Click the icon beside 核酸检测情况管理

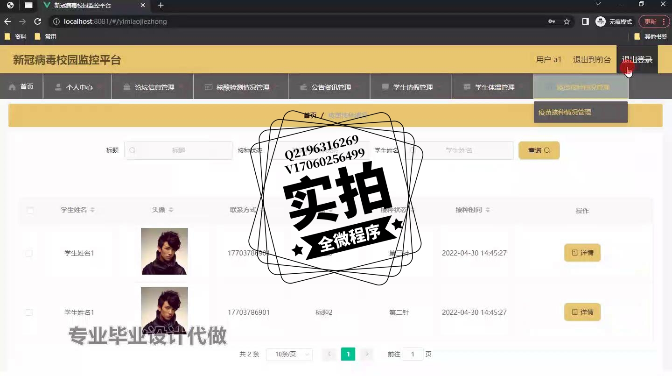click(208, 87)
